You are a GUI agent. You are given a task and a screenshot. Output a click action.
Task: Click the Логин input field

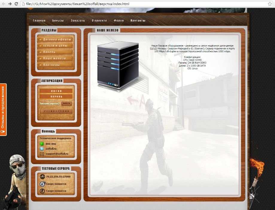click(56, 91)
